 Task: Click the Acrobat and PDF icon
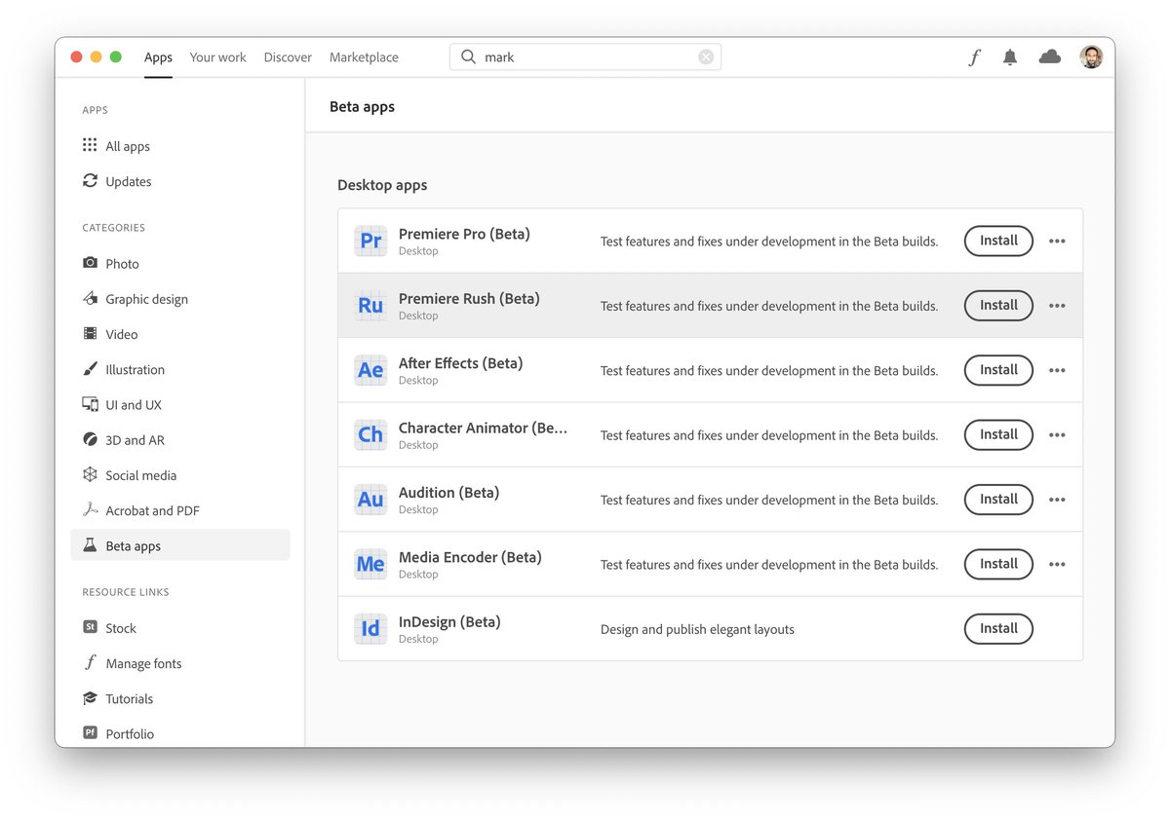[x=90, y=509]
